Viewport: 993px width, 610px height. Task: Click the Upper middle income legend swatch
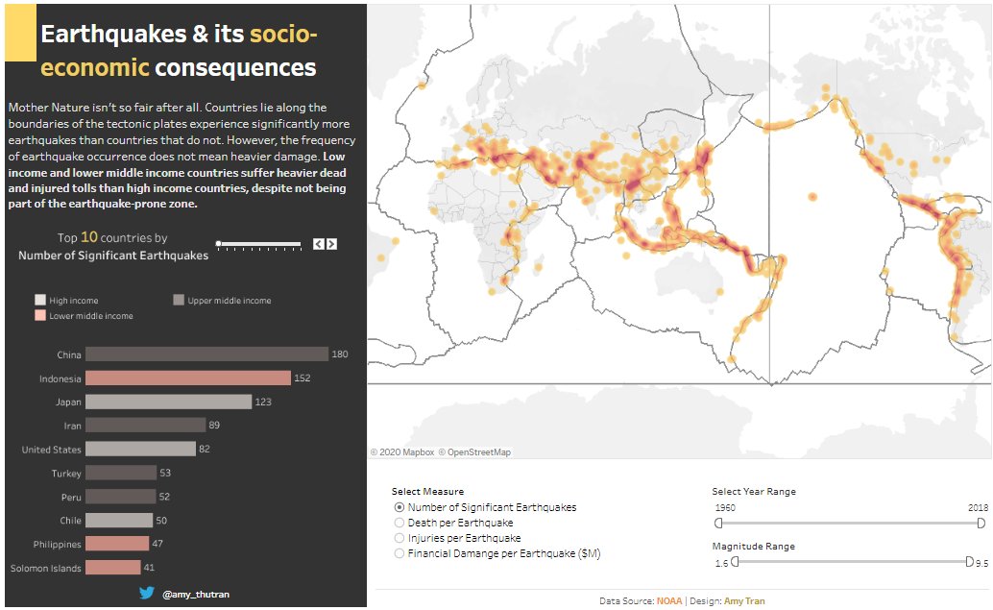[179, 300]
